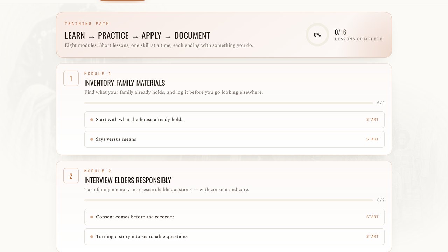This screenshot has width=448, height=252.
Task: Click the Module 1 progress bar
Action: [x=229, y=103]
